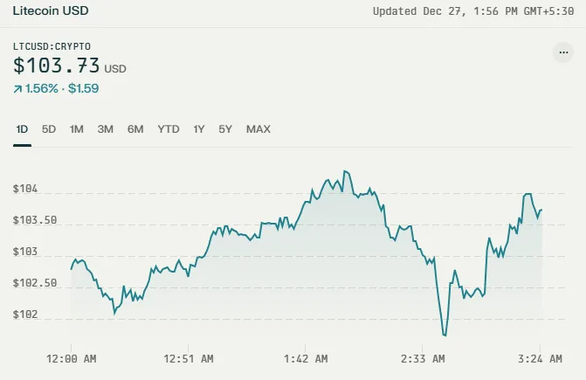The height and width of the screenshot is (380, 586).
Task: Select the 1Y range tab
Action: pyautogui.click(x=199, y=129)
